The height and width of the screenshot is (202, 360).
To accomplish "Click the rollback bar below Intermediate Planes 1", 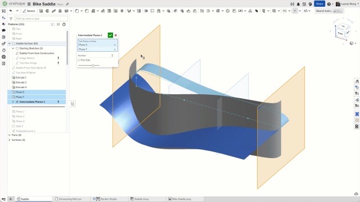I will tap(38, 107).
